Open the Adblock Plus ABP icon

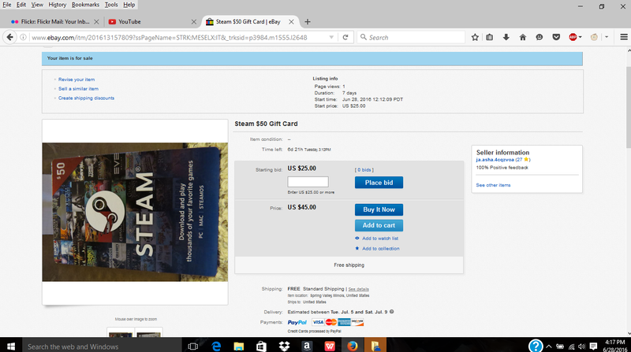coord(573,37)
